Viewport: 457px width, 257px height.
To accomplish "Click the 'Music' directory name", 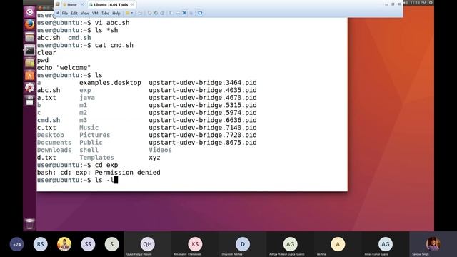I will [x=89, y=128].
